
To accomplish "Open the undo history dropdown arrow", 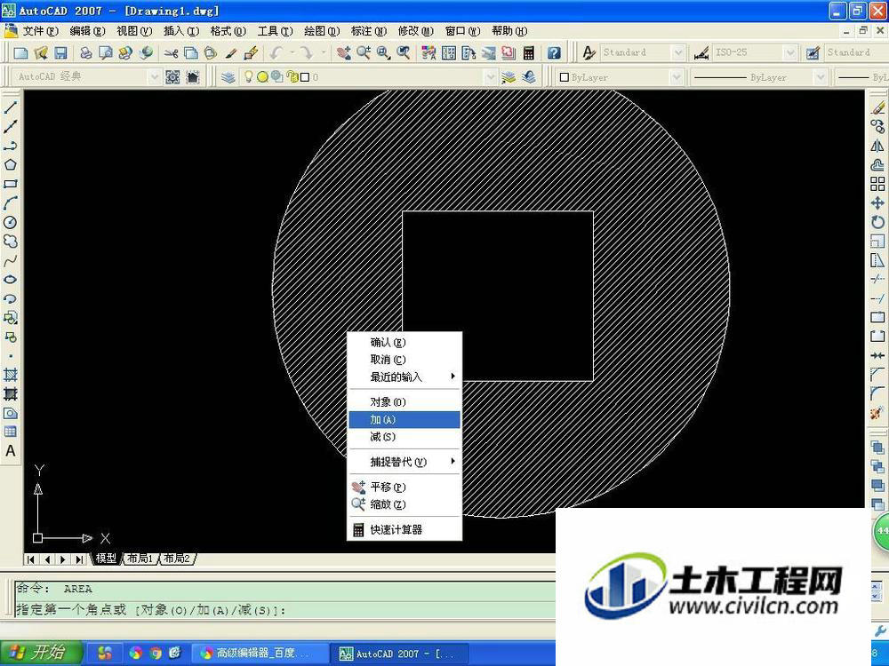I will pos(292,52).
